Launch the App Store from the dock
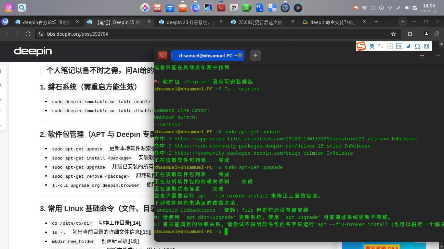Image resolution: width=444 pixels, height=249 pixels. 183,7
